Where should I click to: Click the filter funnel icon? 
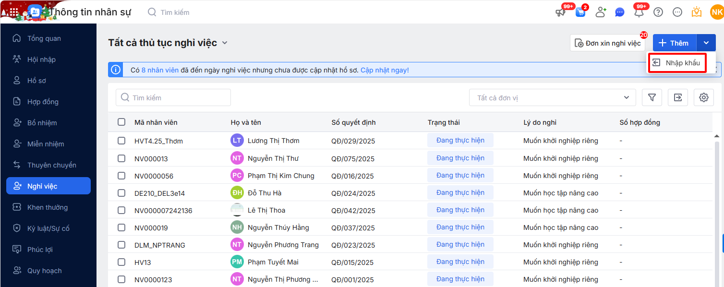coord(652,97)
